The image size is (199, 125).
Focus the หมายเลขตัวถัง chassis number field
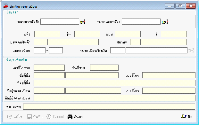pyautogui.click(x=60, y=21)
